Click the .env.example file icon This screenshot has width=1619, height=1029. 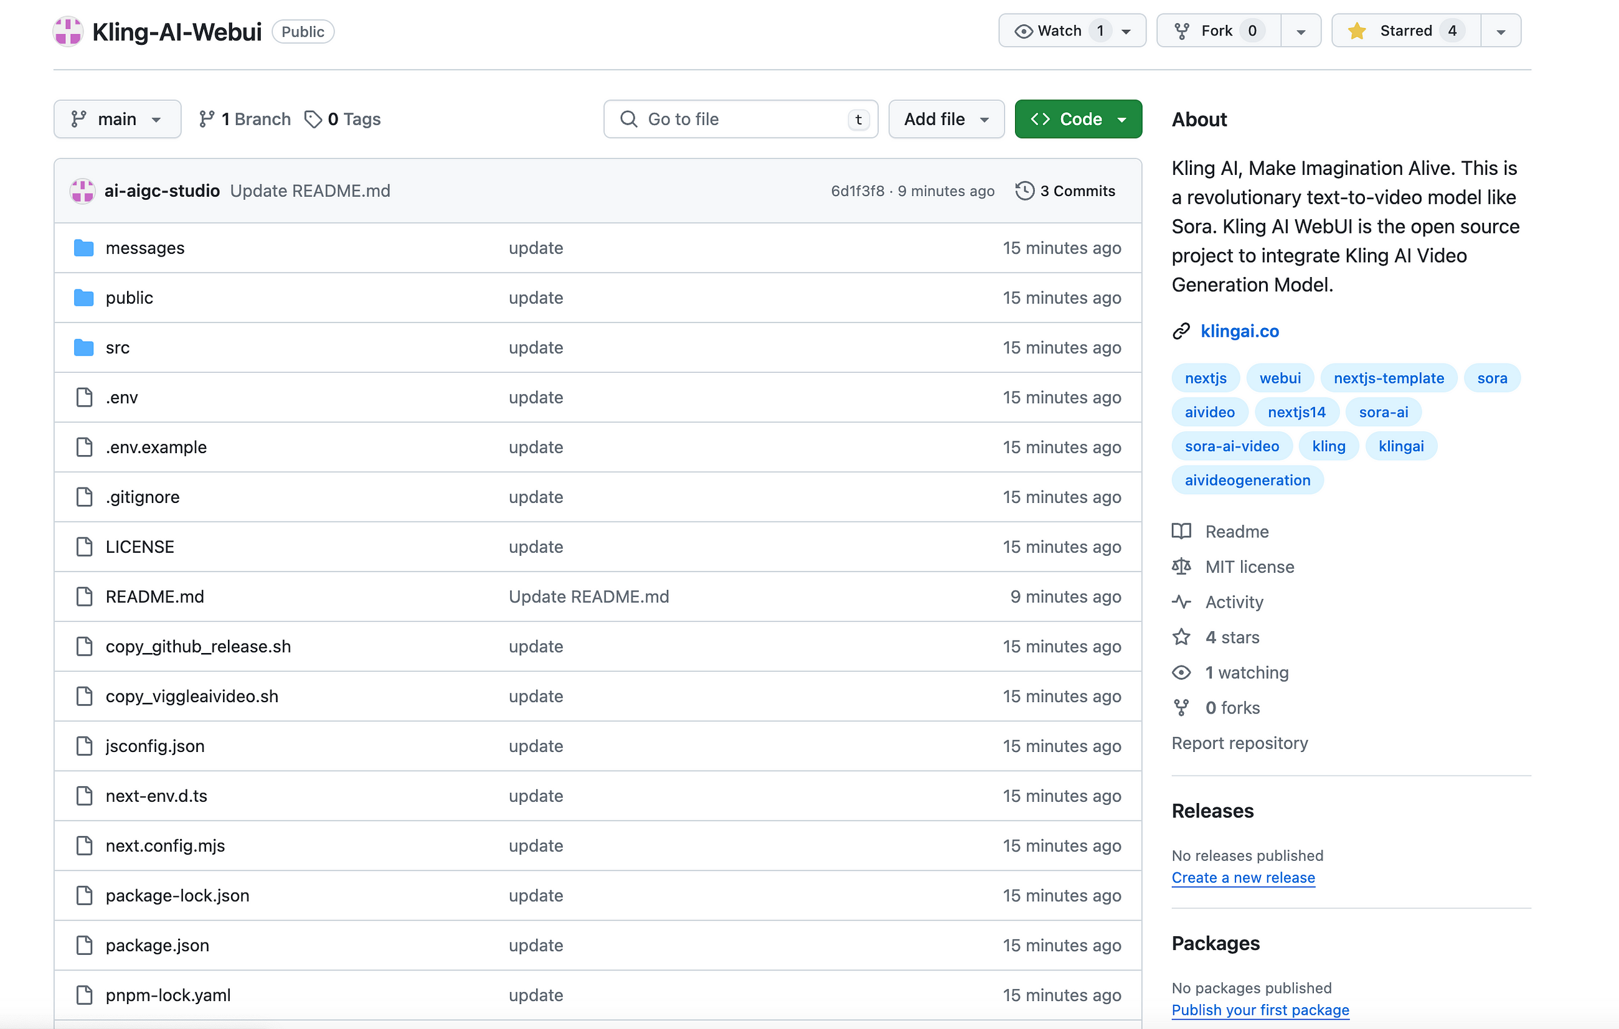tap(84, 447)
